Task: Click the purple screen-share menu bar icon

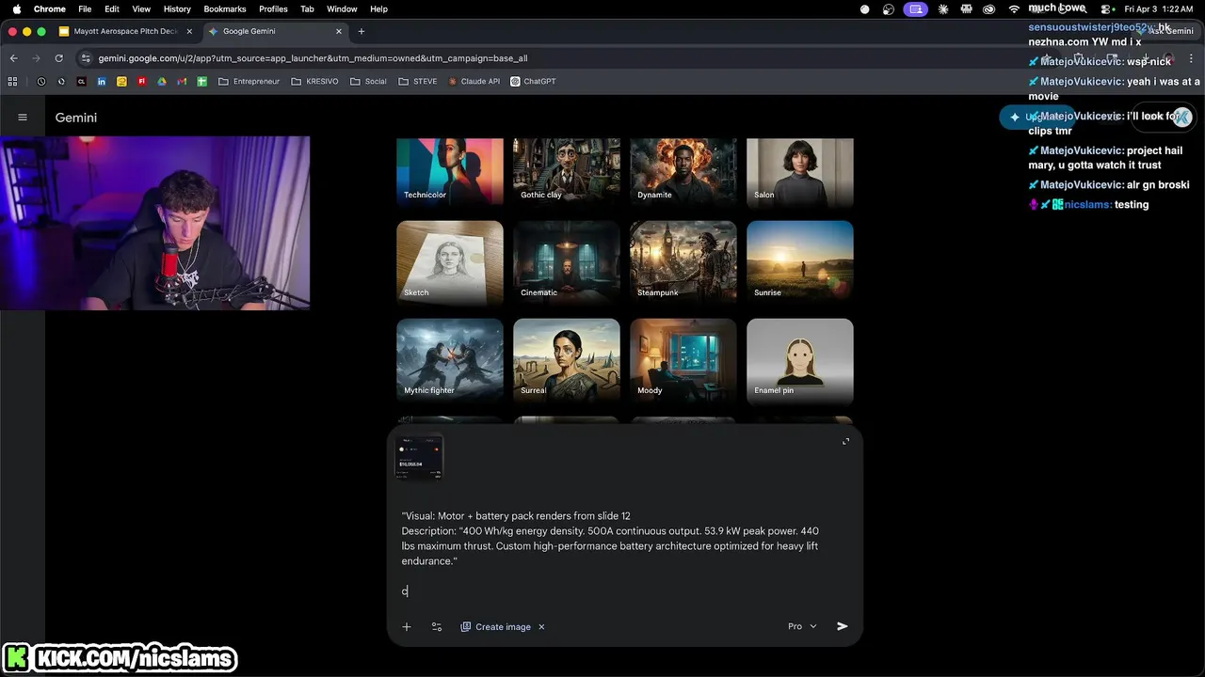Action: (915, 8)
